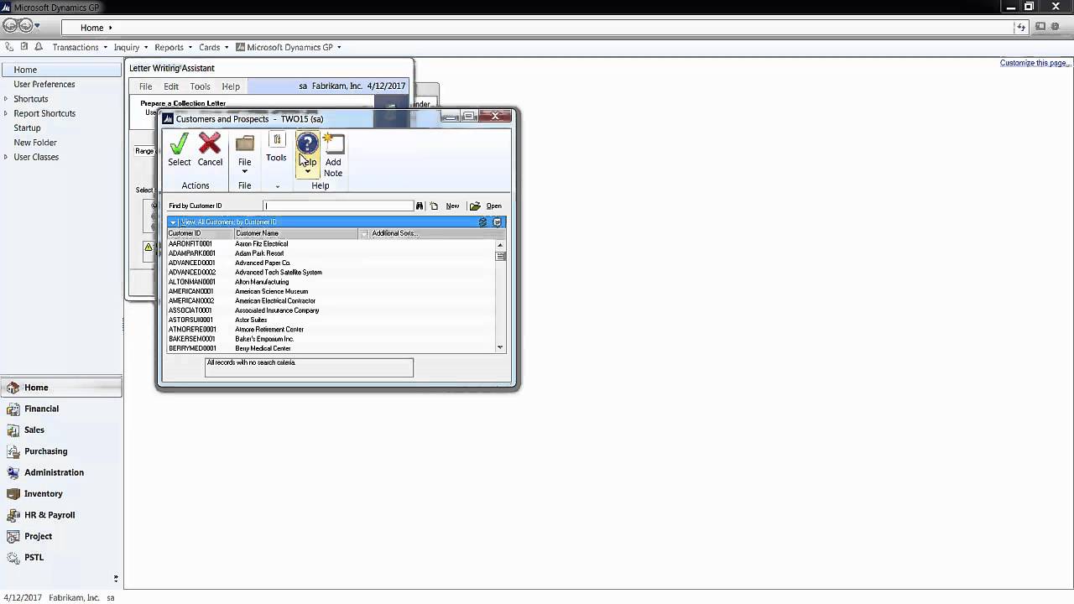Viewport: 1074px width, 604px height.
Task: Click the clipboard tasks icon in toolbar
Action: (23, 47)
